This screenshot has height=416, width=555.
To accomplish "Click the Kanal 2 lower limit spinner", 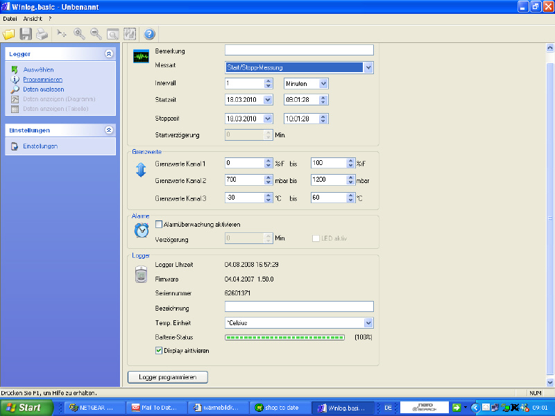I will point(268,180).
